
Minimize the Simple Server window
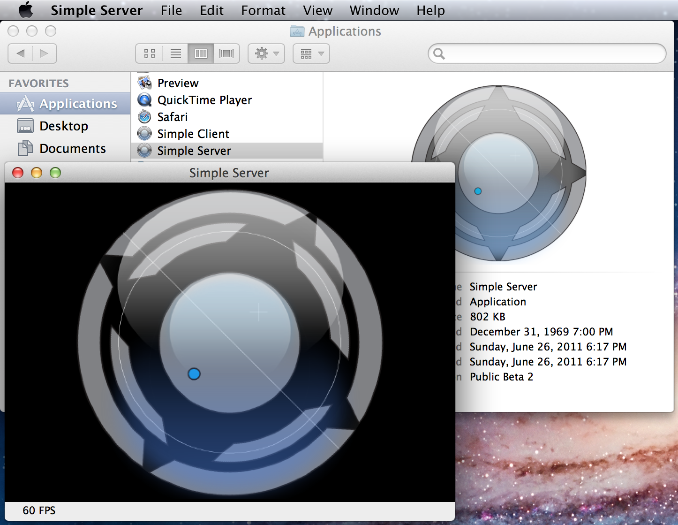(37, 173)
